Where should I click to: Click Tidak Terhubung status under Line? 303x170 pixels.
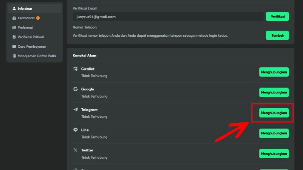click(94, 137)
